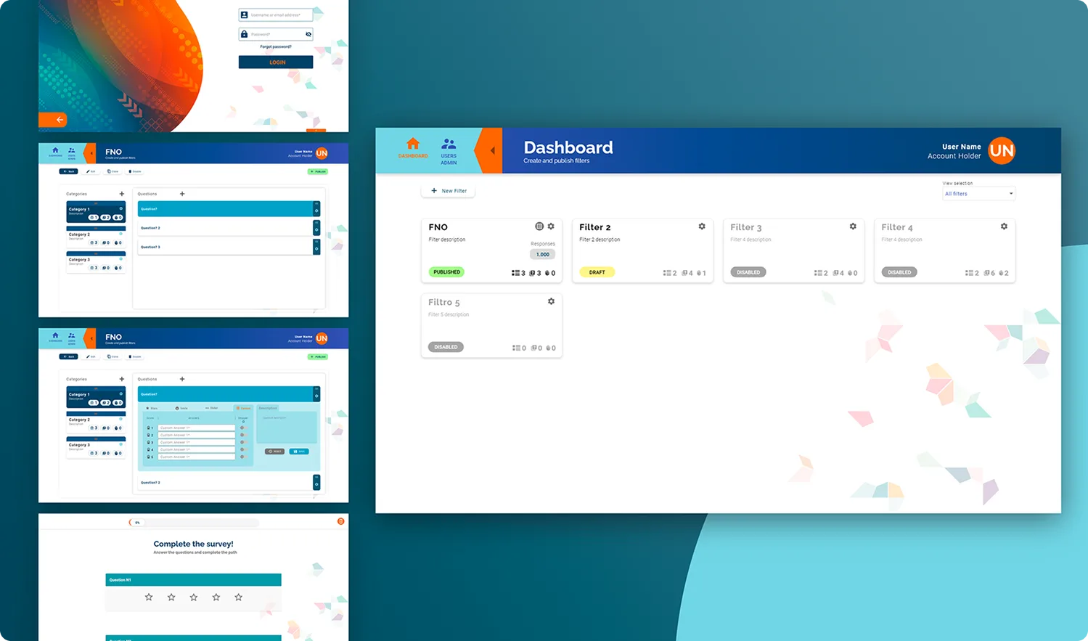This screenshot has height=641, width=1088.
Task: Add a question with plus in upper FNO editor
Action: click(182, 194)
